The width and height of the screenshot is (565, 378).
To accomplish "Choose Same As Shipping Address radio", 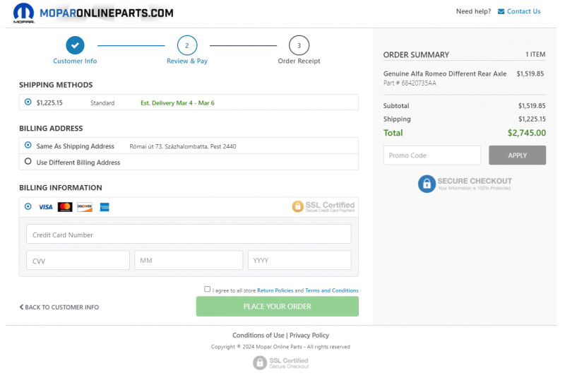I will click(28, 146).
